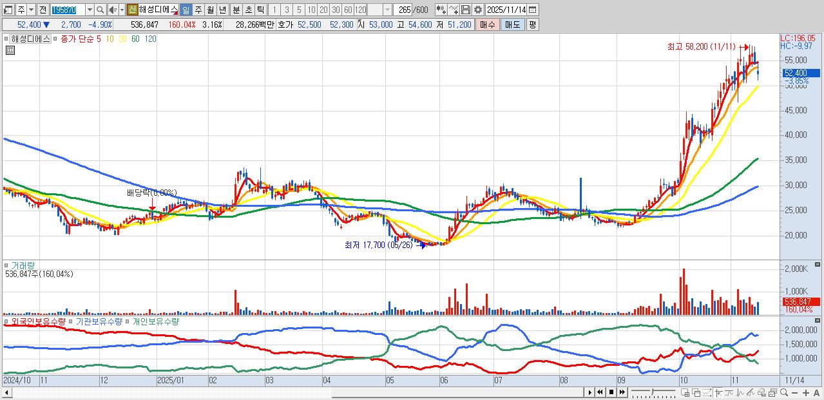Click the overlapping windows icon in the bottom toolbar
The width and height of the screenshot is (824, 400).
tap(696, 393)
